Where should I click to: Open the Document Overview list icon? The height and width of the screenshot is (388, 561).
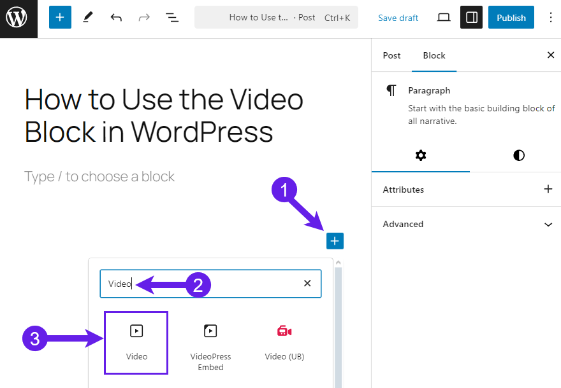(x=172, y=17)
